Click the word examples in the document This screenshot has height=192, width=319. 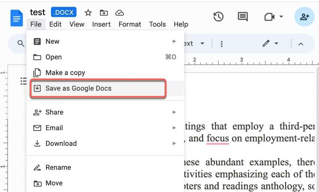tap(270, 163)
